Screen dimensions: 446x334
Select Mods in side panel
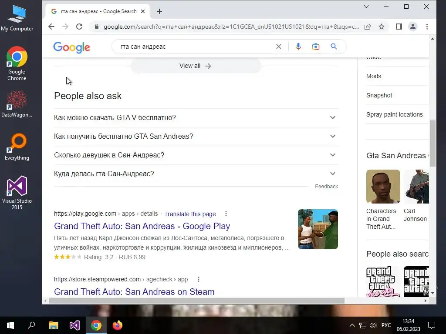373,76
